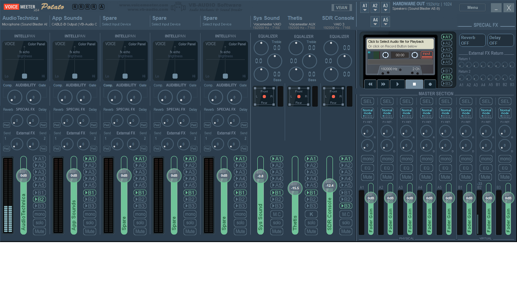Cycle the Normal mode on bus B3
Image resolution: width=517 pixels, height=283 pixels.
pos(505,113)
